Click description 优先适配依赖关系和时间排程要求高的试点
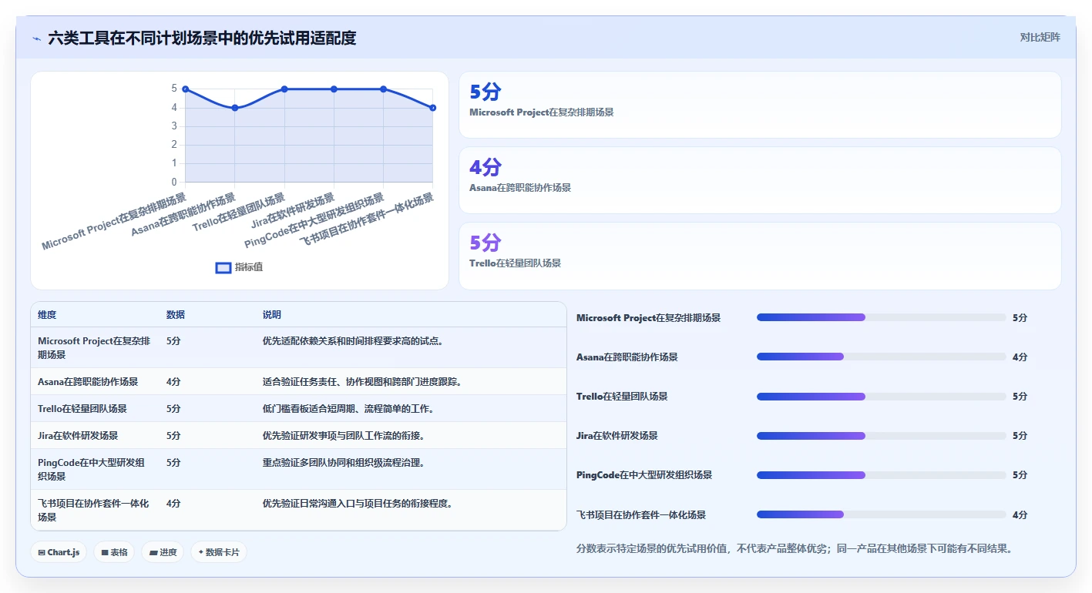Image resolution: width=1092 pixels, height=593 pixels. [x=353, y=341]
